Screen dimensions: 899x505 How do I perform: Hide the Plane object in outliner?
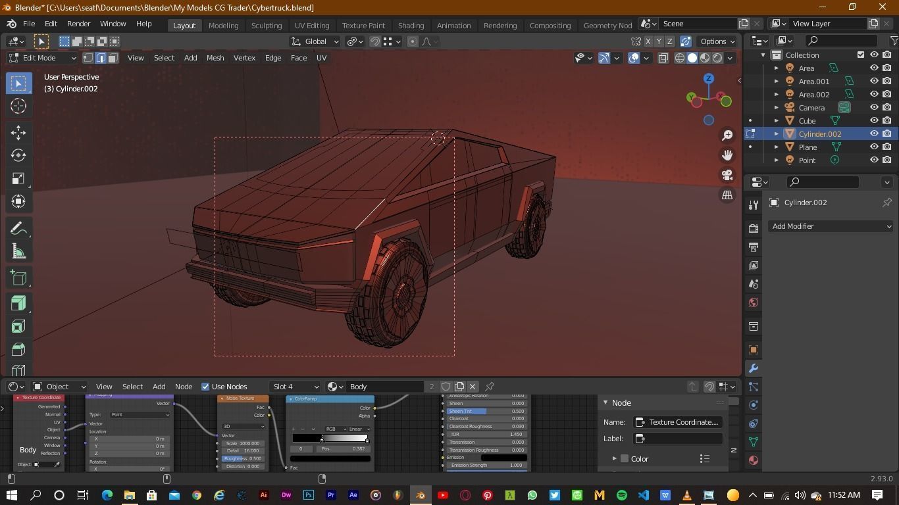pyautogui.click(x=874, y=147)
